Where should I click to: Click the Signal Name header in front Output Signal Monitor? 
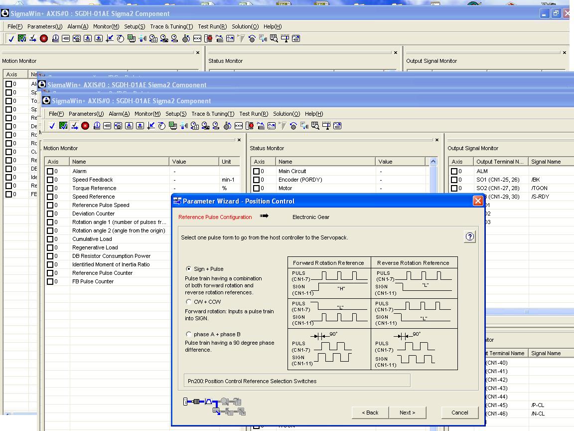pyautogui.click(x=551, y=162)
